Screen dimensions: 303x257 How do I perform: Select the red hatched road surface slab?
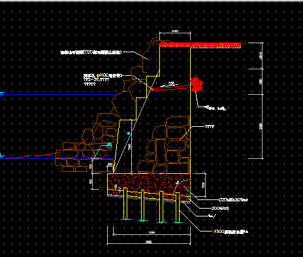coord(200,45)
